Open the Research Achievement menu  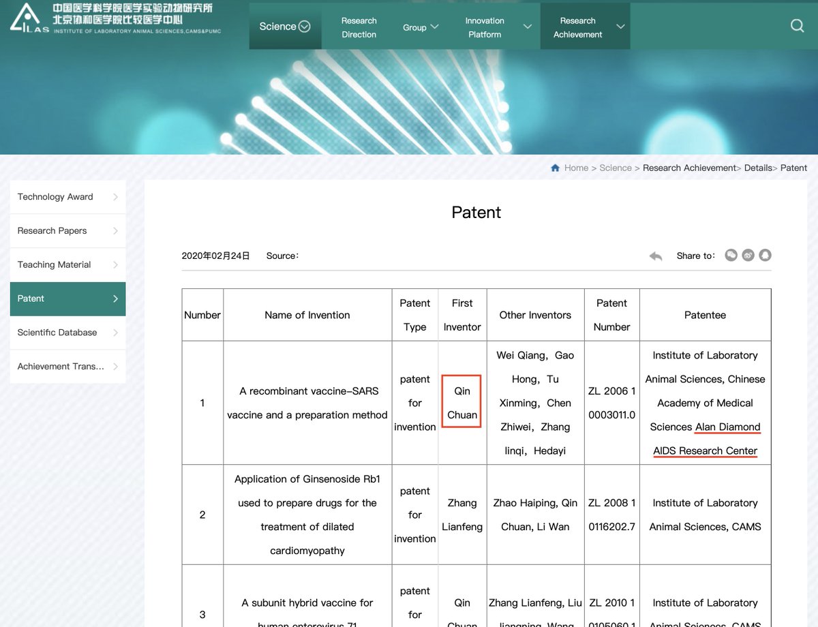tap(578, 27)
